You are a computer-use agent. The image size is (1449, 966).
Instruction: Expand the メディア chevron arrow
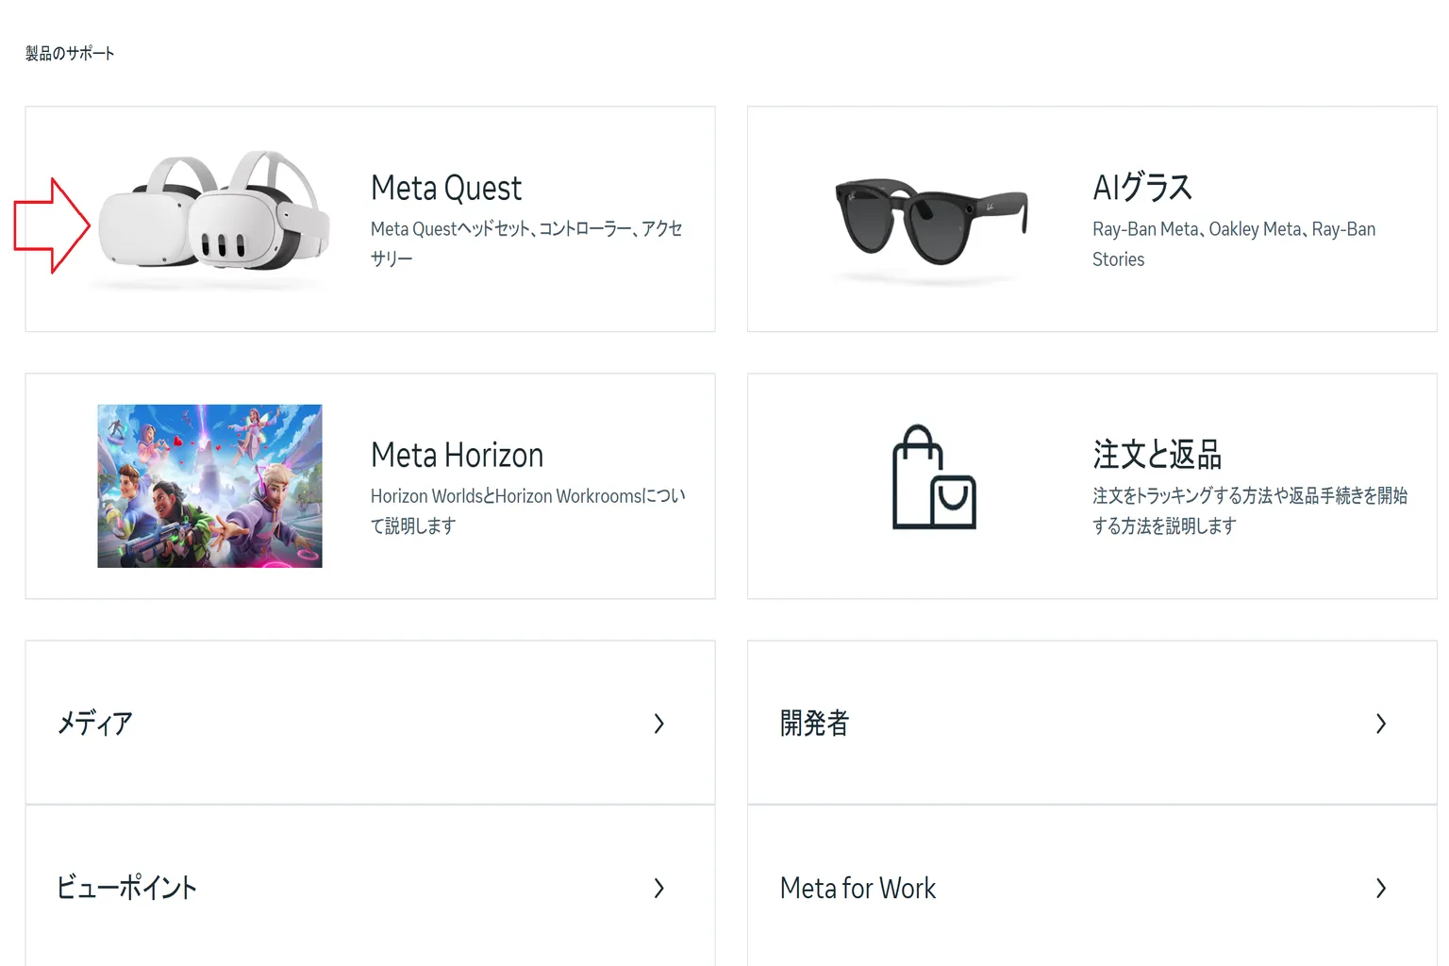pyautogui.click(x=659, y=724)
